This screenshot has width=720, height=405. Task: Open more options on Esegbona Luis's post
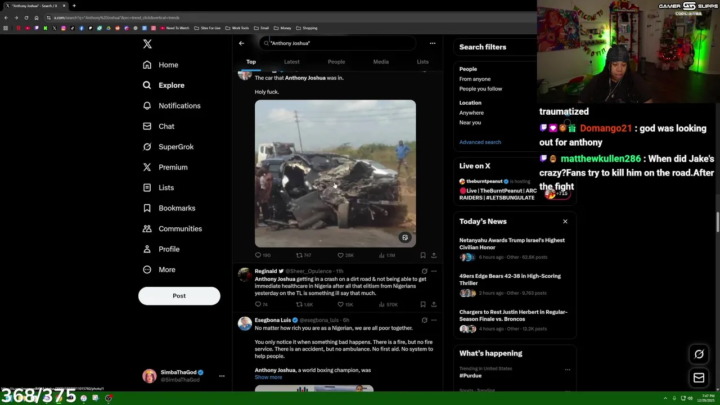point(434,320)
